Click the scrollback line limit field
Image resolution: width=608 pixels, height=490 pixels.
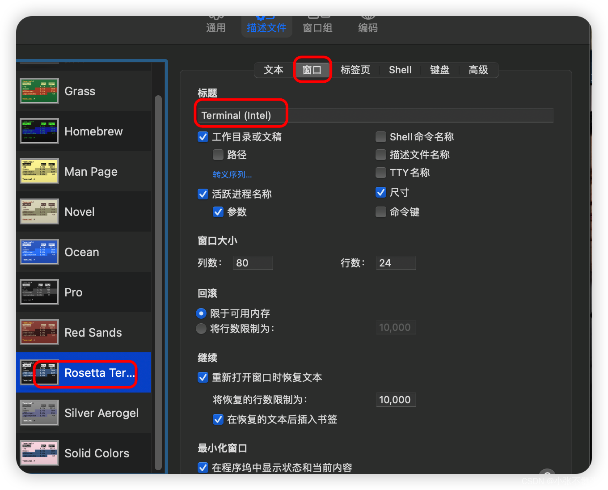click(396, 327)
